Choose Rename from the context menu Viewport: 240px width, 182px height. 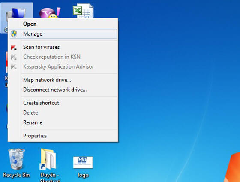pos(63,122)
